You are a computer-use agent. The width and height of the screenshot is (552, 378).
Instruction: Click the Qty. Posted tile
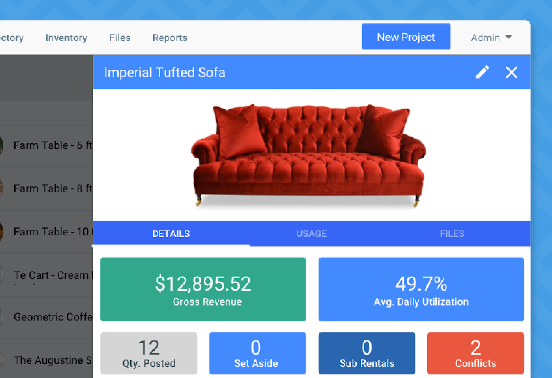pyautogui.click(x=149, y=353)
